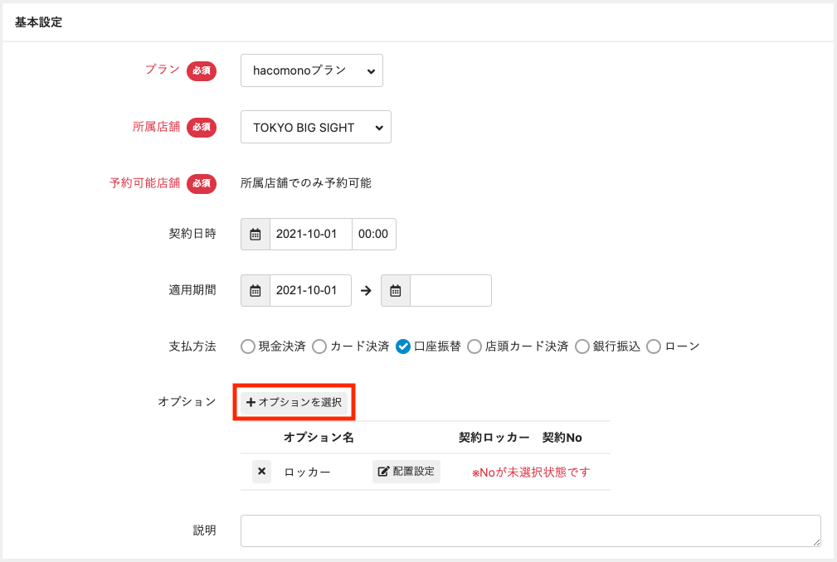Open the プラン dropdown showing hacomonoプラン
Viewport: 837px width, 562px height.
(312, 71)
